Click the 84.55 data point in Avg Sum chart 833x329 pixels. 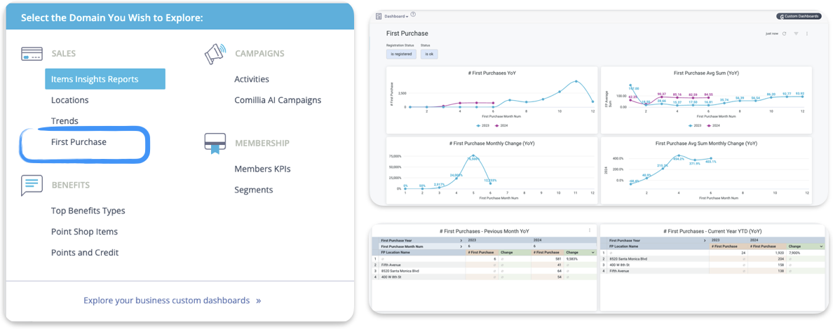(x=708, y=97)
